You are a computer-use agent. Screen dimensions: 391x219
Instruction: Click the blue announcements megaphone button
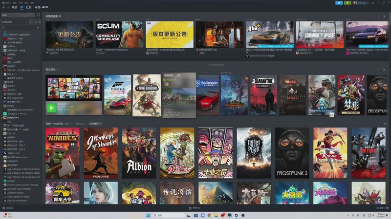click(339, 3)
